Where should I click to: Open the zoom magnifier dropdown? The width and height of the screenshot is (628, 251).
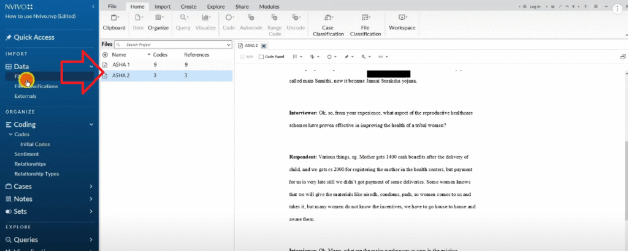(366, 57)
